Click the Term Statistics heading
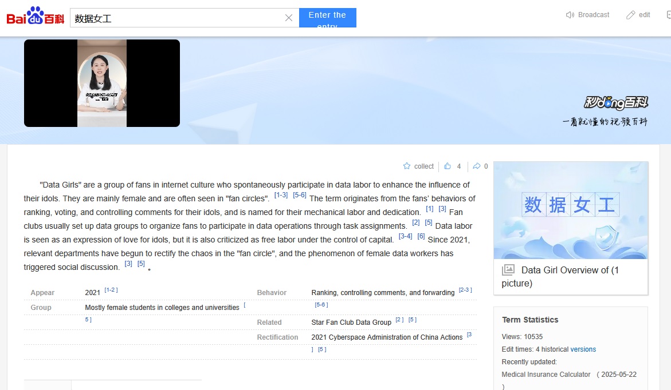The image size is (671, 390). coord(530,320)
